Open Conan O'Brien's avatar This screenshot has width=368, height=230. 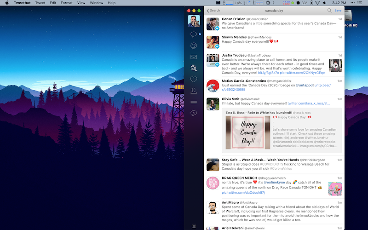coord(213,24)
